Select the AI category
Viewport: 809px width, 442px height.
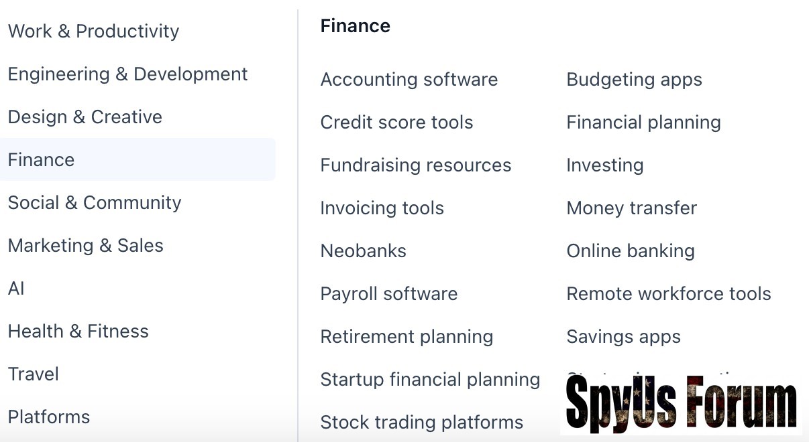click(16, 289)
